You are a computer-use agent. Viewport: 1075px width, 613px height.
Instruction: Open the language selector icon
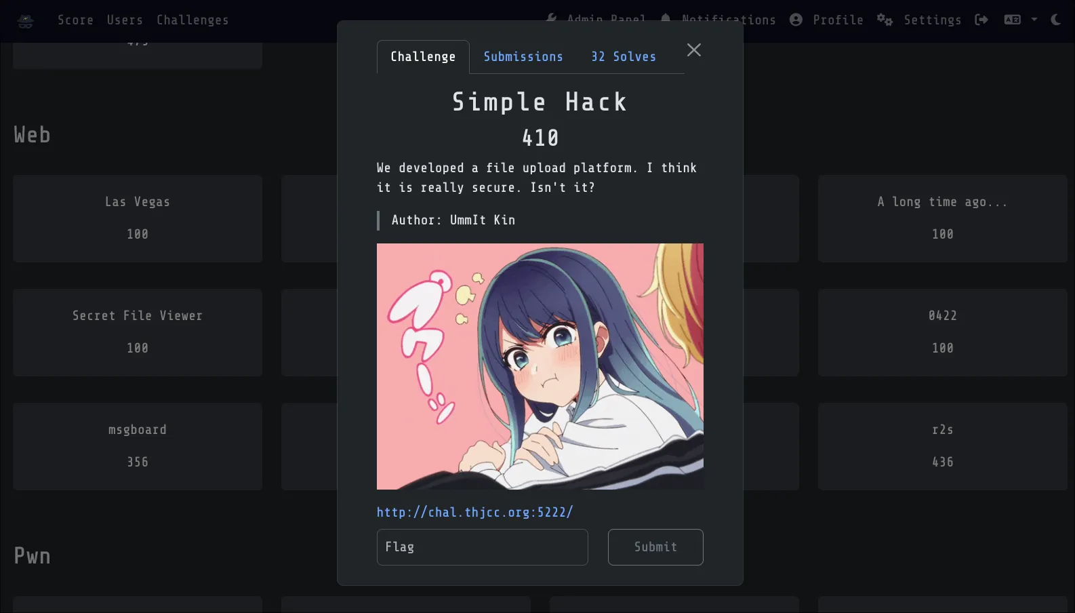pyautogui.click(x=1013, y=20)
